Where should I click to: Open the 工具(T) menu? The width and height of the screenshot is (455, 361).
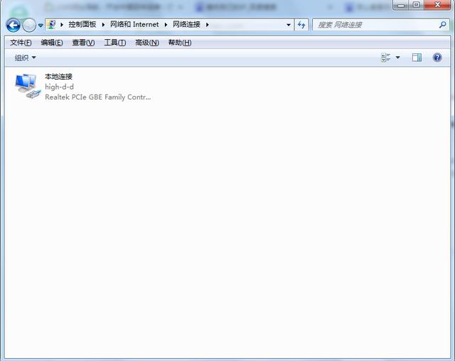pos(115,43)
